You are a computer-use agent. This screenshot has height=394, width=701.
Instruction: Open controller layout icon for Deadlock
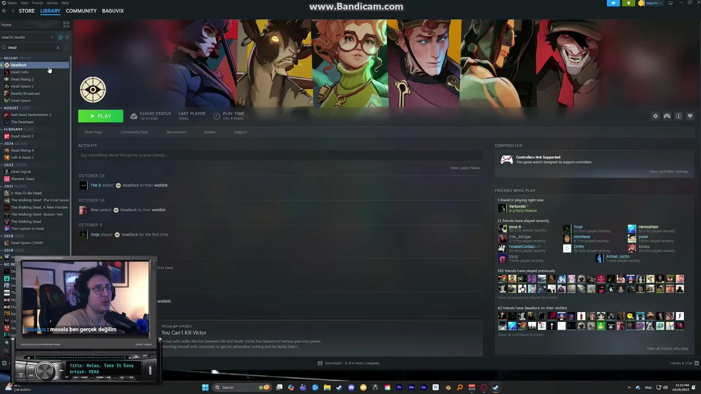point(667,116)
